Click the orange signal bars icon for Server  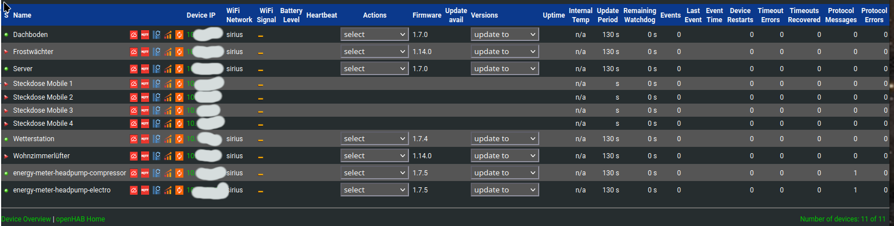click(x=168, y=69)
